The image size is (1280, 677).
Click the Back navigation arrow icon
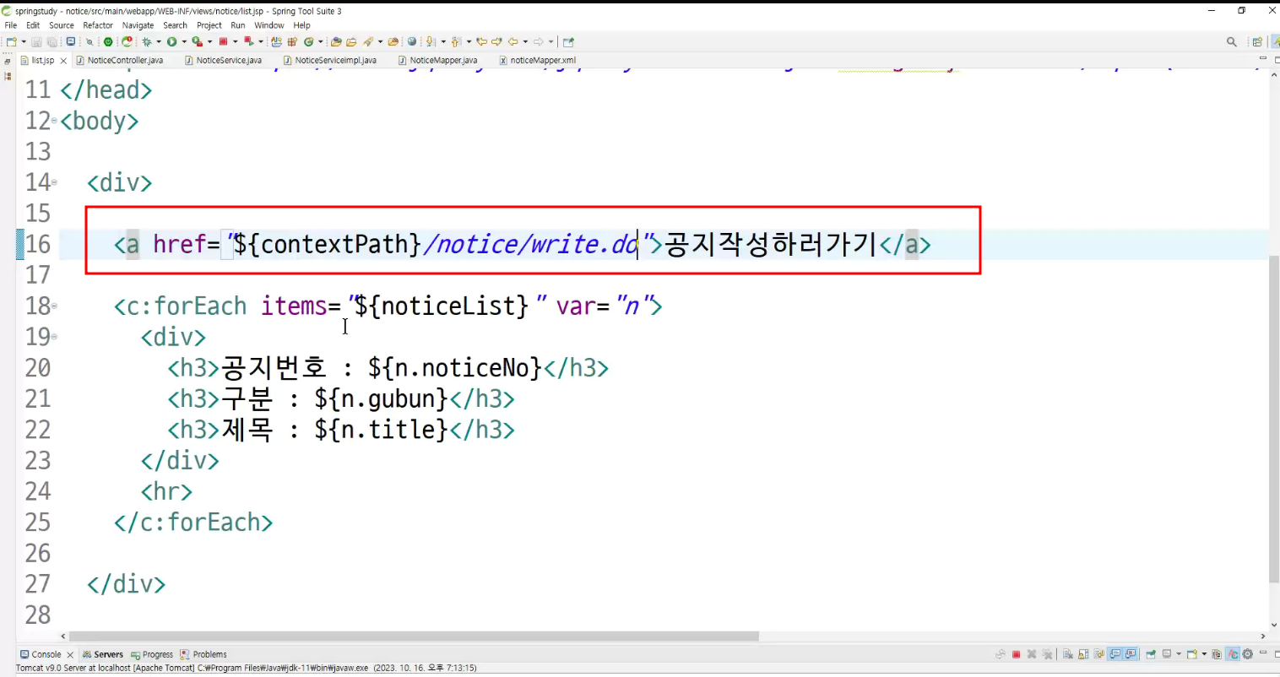coord(513,41)
